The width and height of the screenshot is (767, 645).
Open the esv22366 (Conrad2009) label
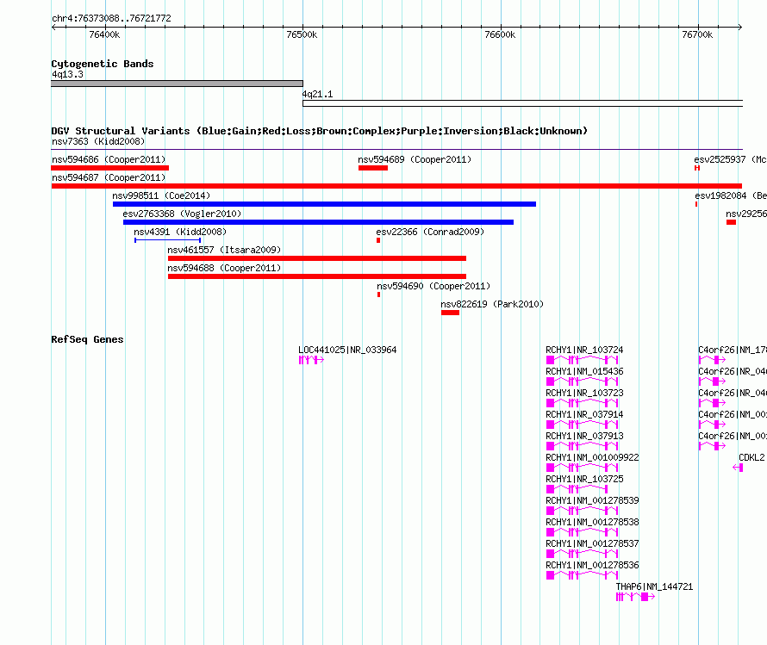point(430,232)
